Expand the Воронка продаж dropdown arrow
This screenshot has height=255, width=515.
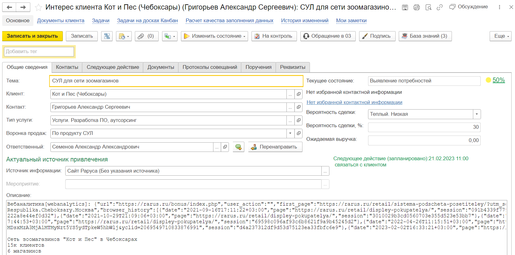point(290,133)
